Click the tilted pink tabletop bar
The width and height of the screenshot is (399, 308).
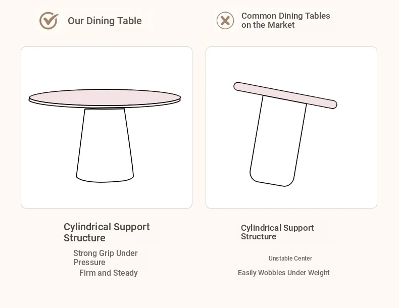point(285,95)
